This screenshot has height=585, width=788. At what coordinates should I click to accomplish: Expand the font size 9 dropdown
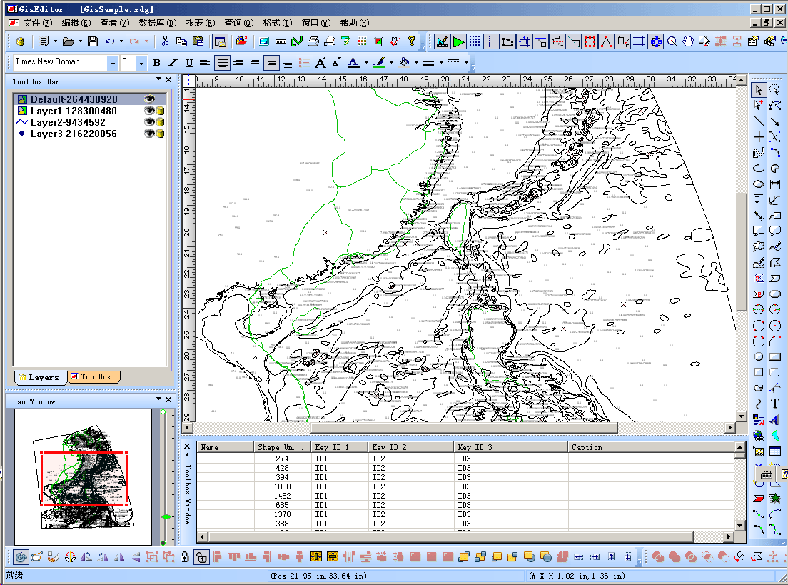tap(141, 63)
